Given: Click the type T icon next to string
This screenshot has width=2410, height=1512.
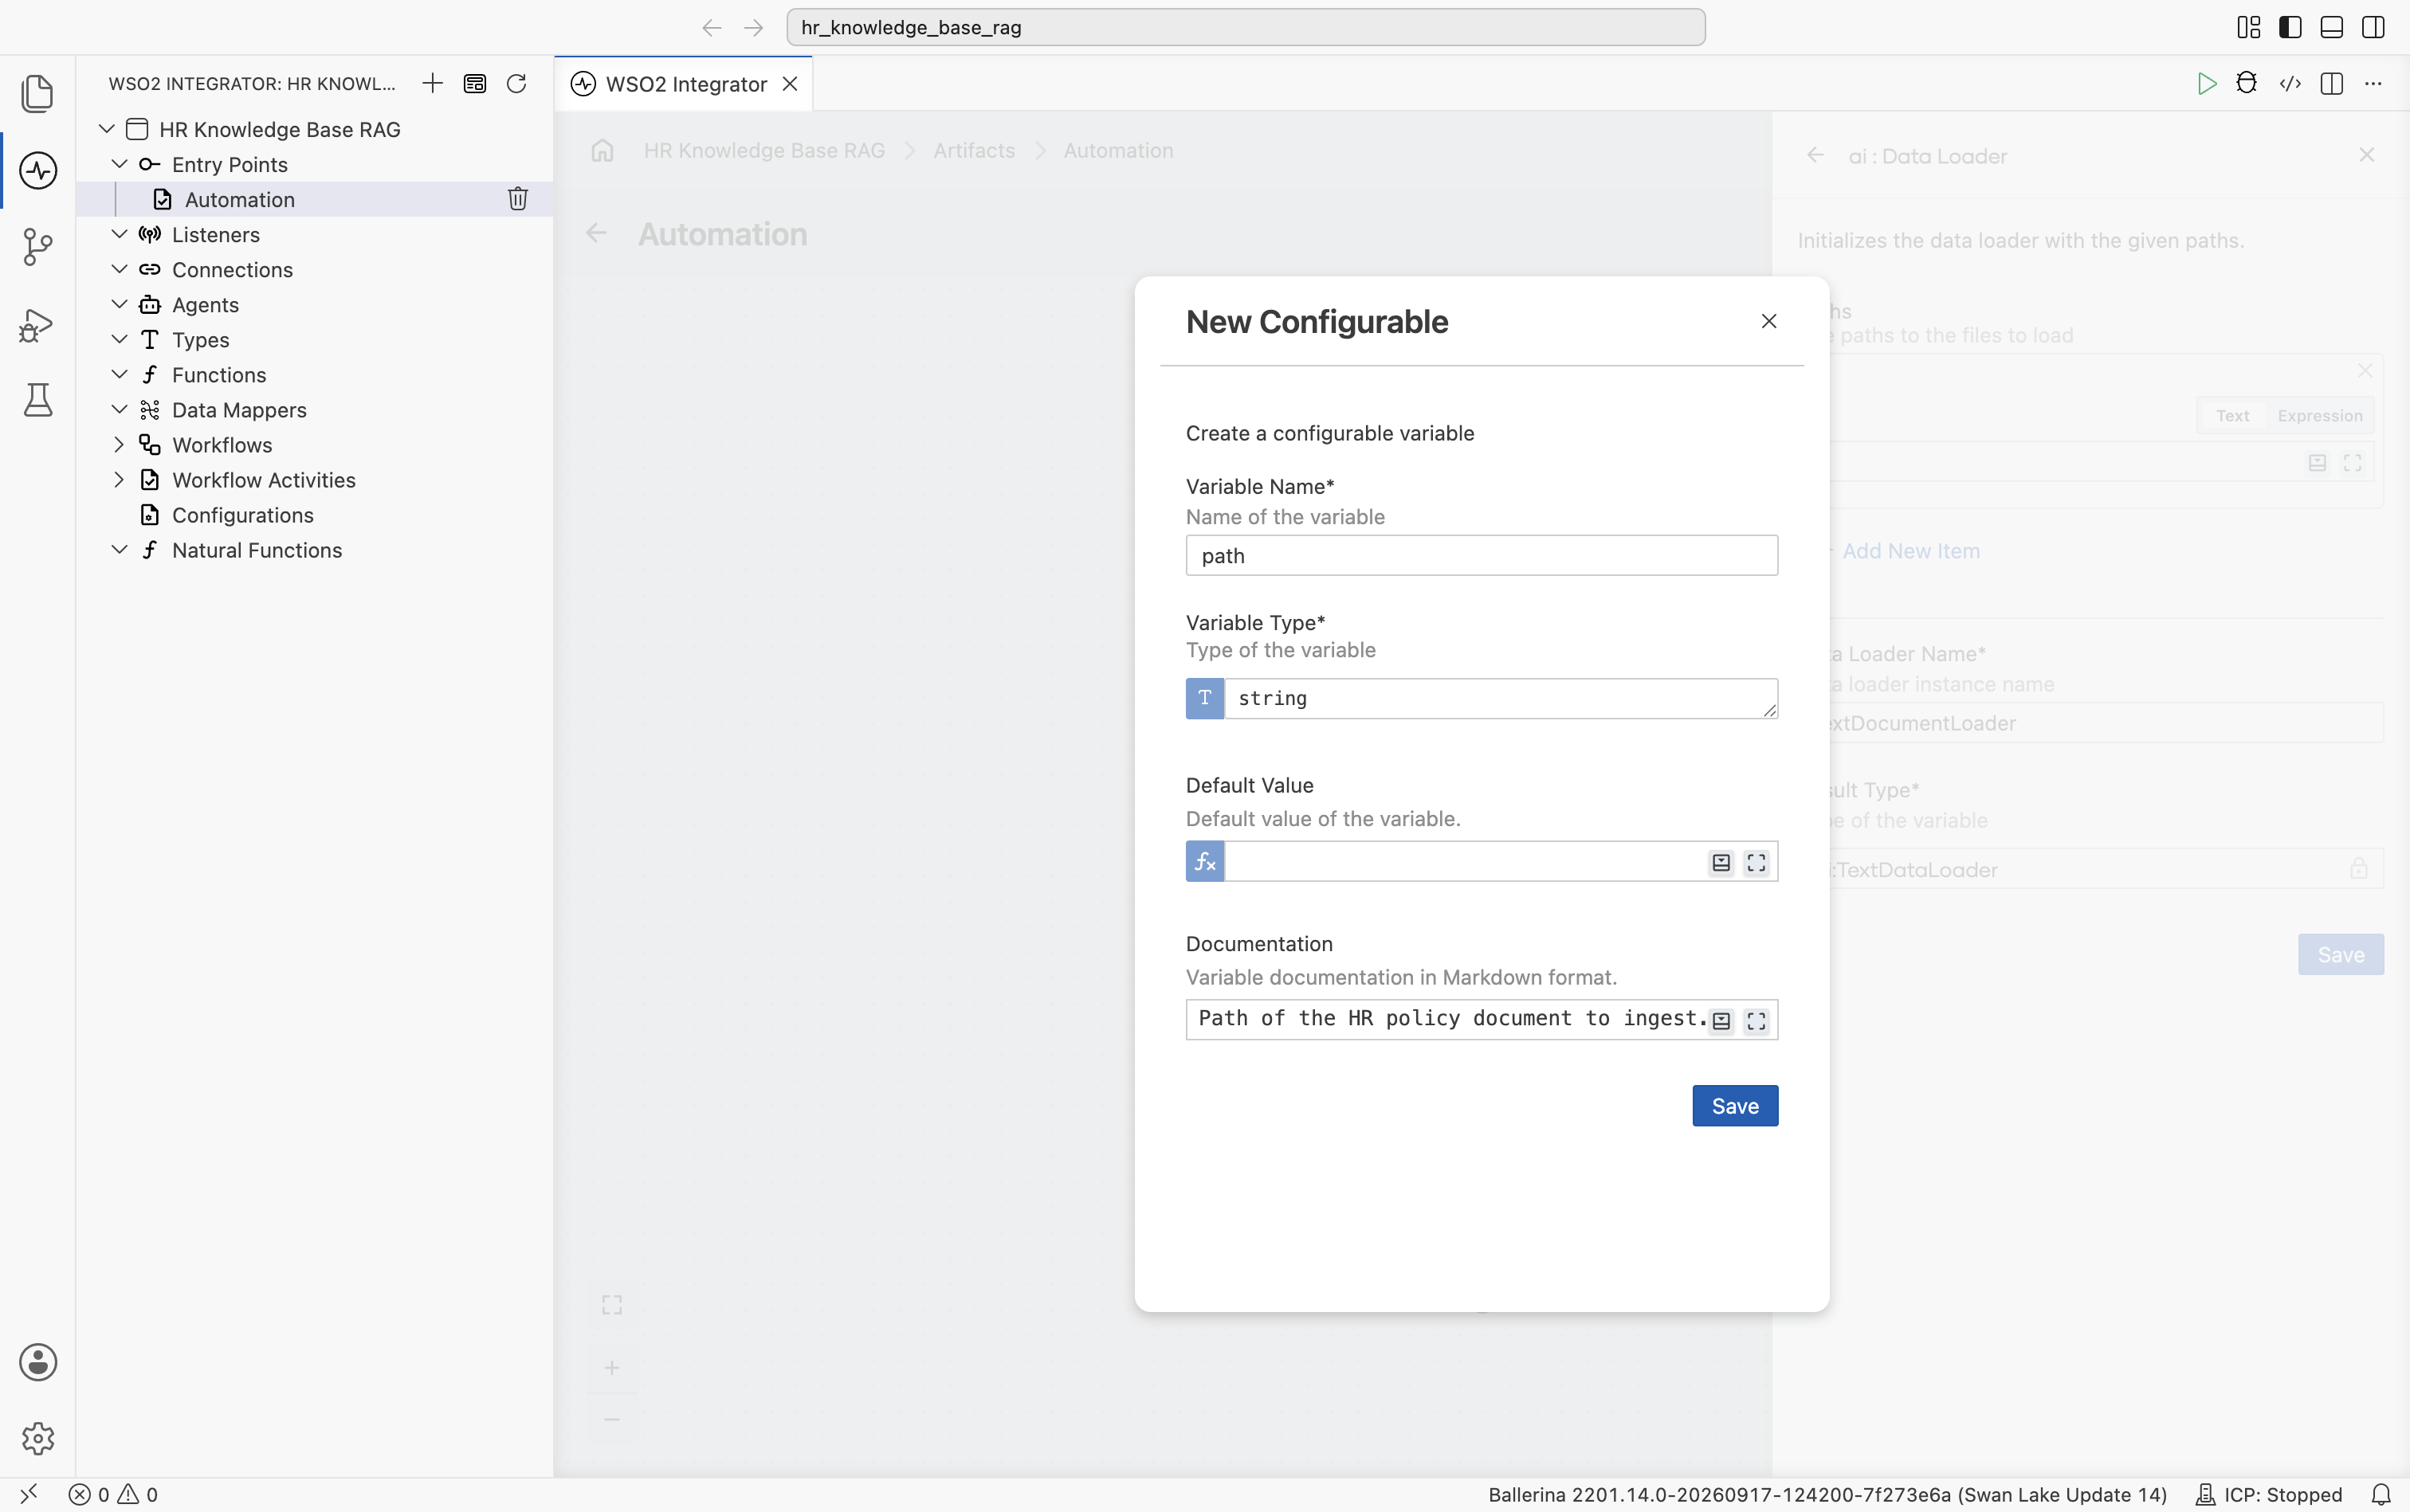Looking at the screenshot, I should pos(1204,698).
